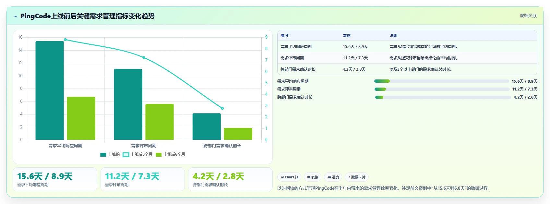Click table value 4.2天 / 2.8天
This screenshot has height=204, width=550.
pyautogui.click(x=354, y=69)
